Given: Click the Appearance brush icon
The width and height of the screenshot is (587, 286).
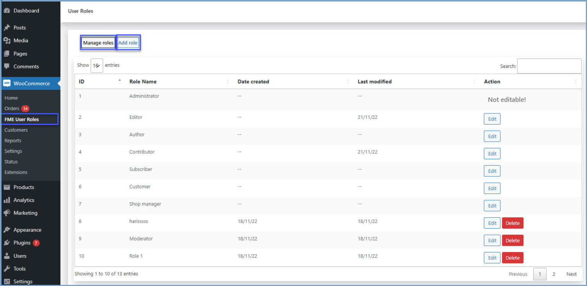Looking at the screenshot, I should point(8,229).
